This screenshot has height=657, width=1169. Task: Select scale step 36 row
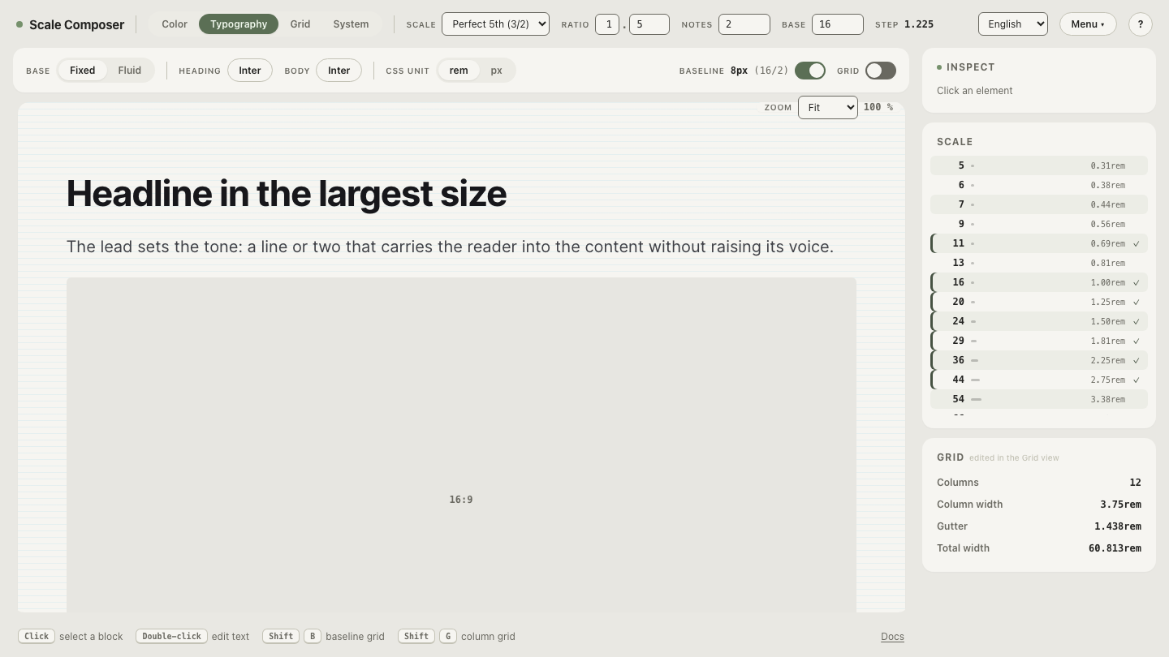coord(1039,360)
